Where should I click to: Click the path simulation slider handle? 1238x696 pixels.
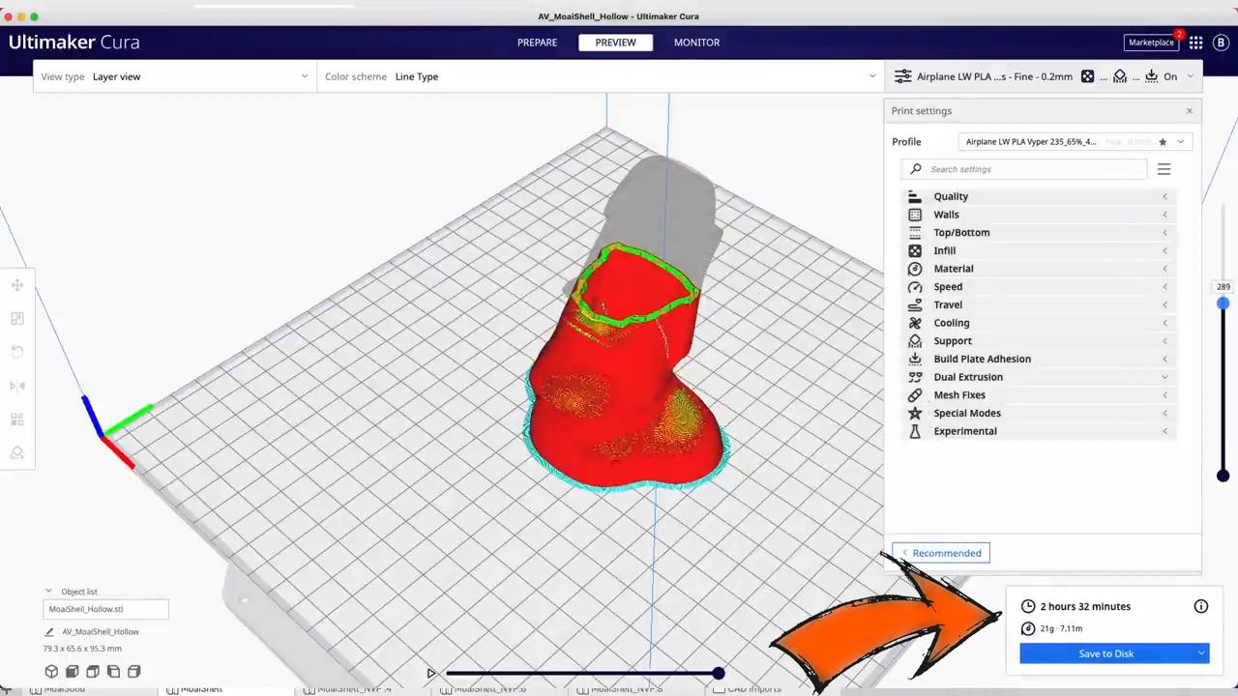[x=719, y=674]
